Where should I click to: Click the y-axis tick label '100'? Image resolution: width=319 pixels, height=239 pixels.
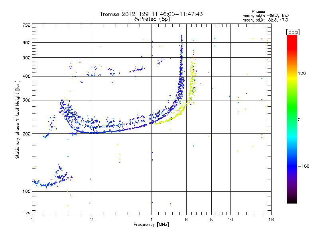coord(26,191)
